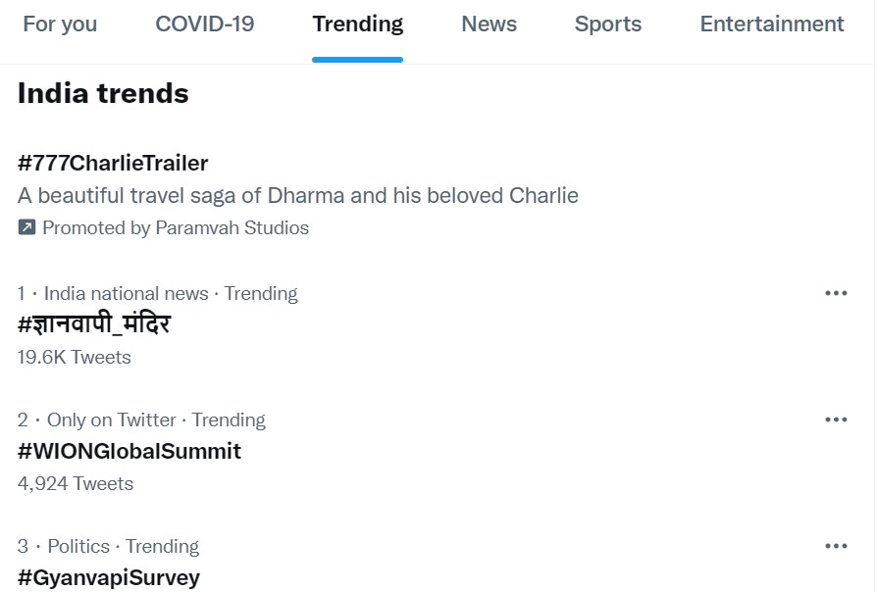Open more options for #WIONGlobalSummit trend
Viewport: 877px width, 592px height.
[836, 419]
